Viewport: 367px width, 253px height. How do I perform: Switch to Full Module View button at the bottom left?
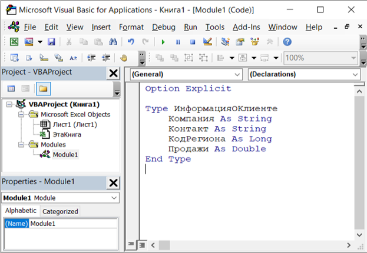tap(142, 245)
